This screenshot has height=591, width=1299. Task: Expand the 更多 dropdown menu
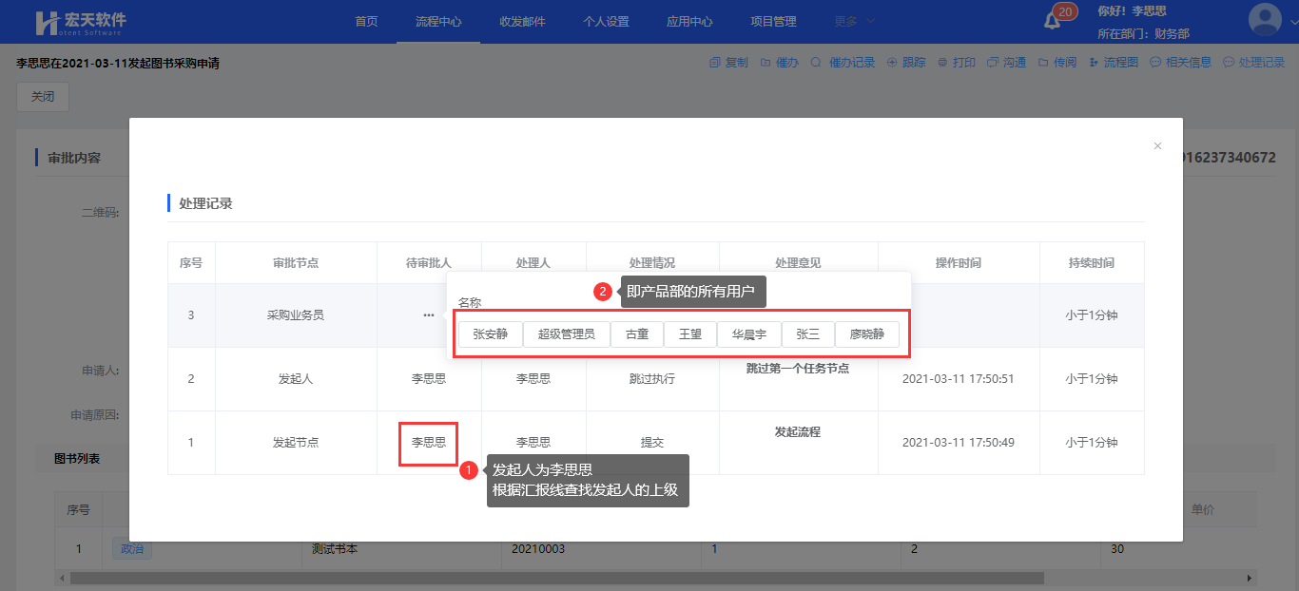coord(854,21)
